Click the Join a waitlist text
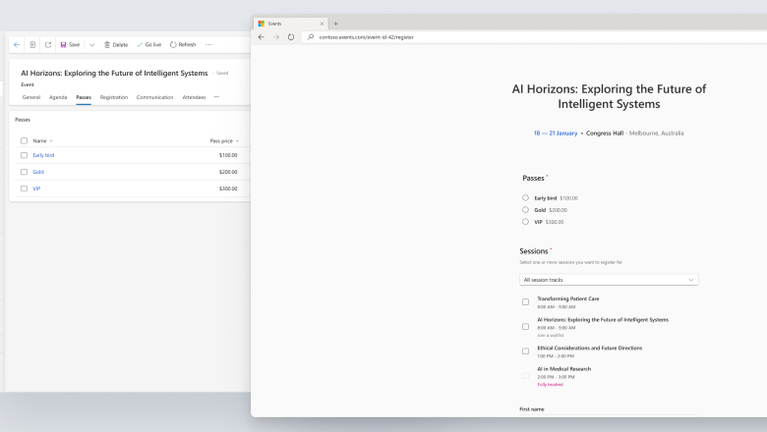 click(551, 336)
